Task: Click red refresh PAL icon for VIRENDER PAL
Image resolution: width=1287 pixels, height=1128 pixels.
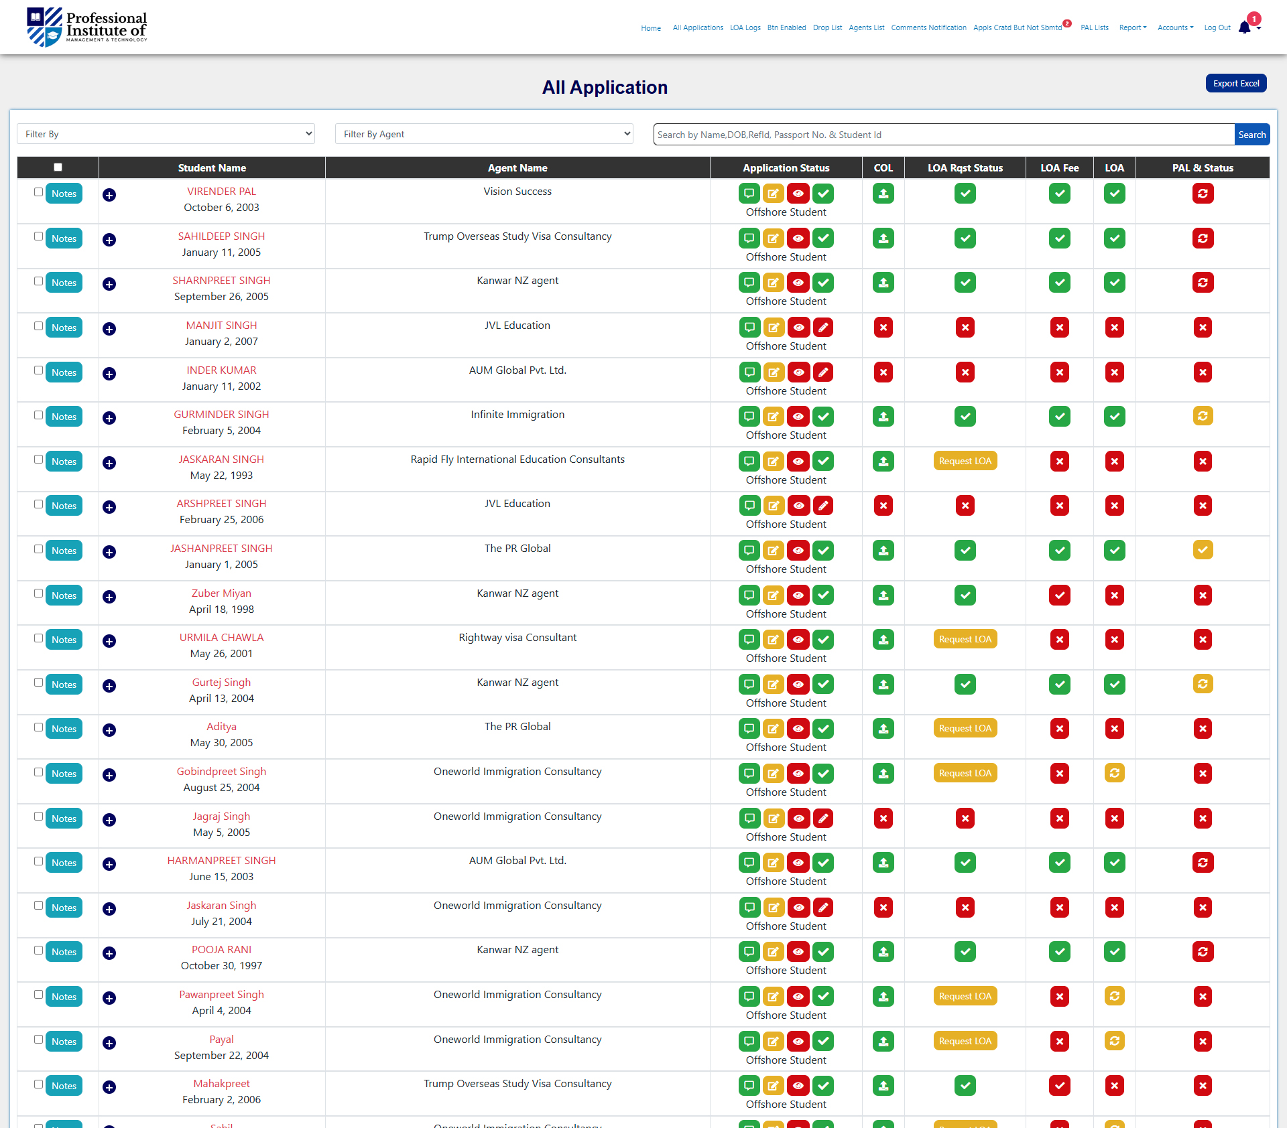Action: [x=1203, y=194]
